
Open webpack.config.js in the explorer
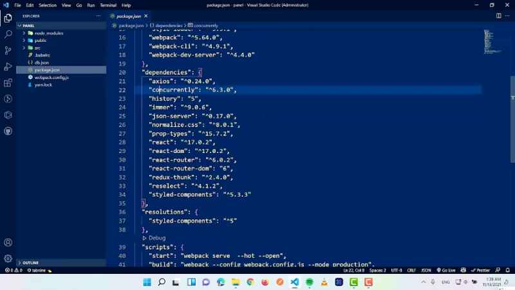(x=51, y=77)
